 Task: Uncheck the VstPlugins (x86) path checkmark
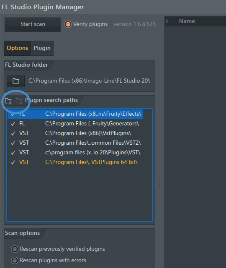pyautogui.click(x=13, y=133)
